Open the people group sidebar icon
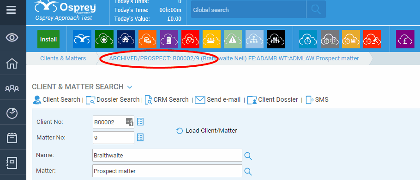 tap(12, 88)
